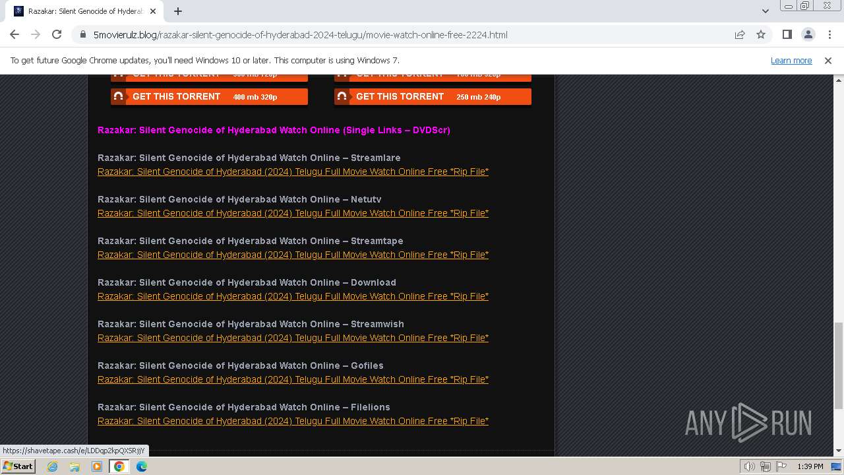
Task: Get this torrent 250 mb 240p
Action: (433, 96)
